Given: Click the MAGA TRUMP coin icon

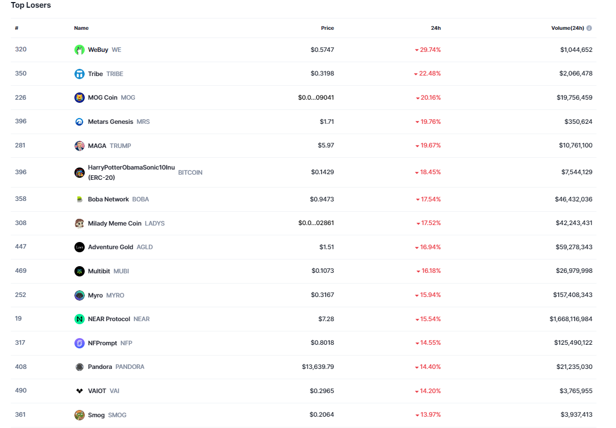Looking at the screenshot, I should click(x=79, y=146).
